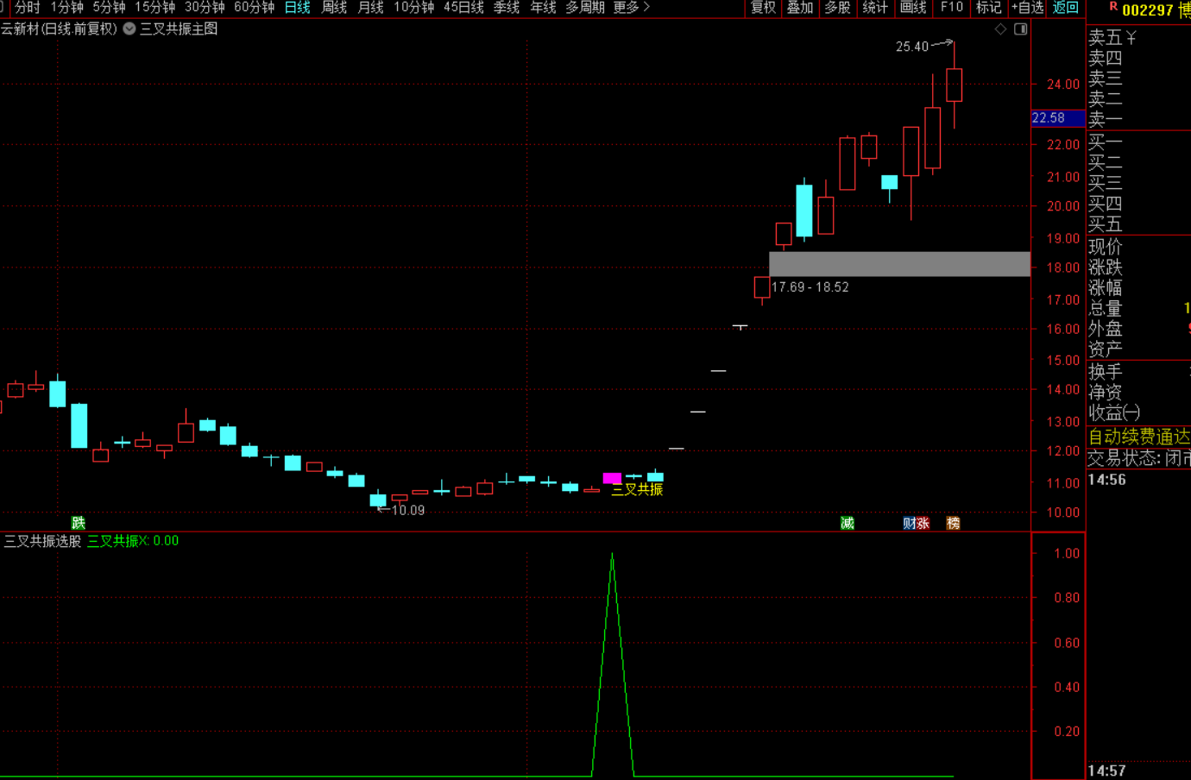Click the red 涨 event marker
The width and height of the screenshot is (1191, 780).
tap(923, 523)
